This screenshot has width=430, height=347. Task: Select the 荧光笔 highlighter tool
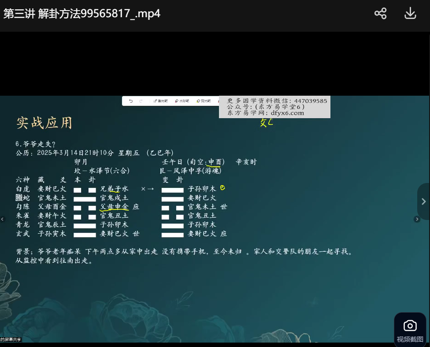pos(204,101)
